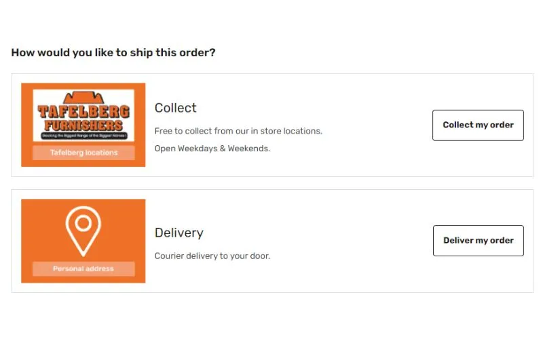Click the inner circle of the pin icon
543x339 pixels.
coord(83,223)
